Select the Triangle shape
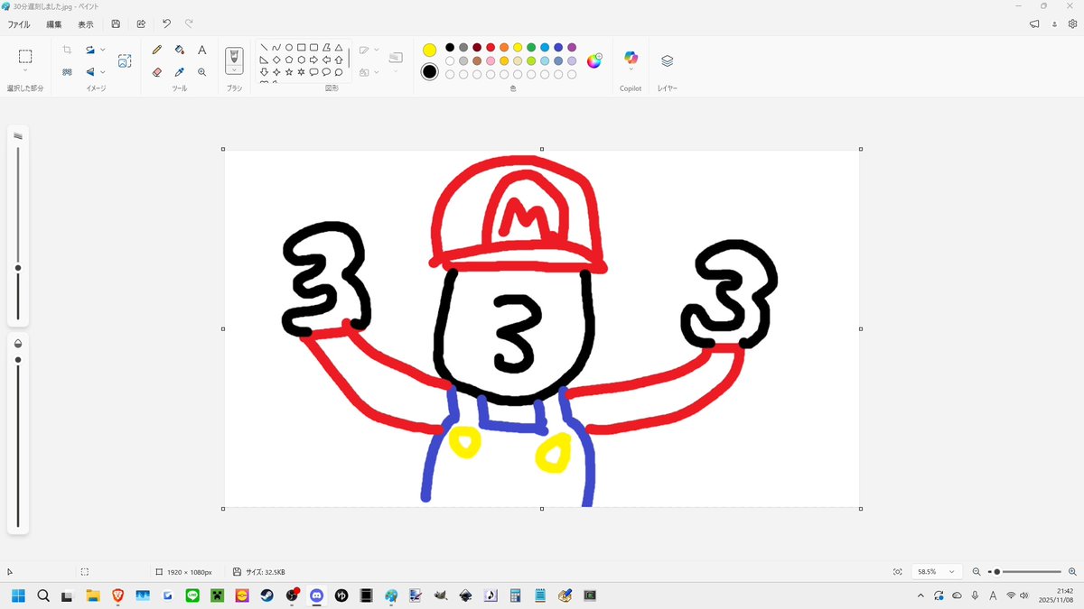The width and height of the screenshot is (1084, 609). coord(339,48)
